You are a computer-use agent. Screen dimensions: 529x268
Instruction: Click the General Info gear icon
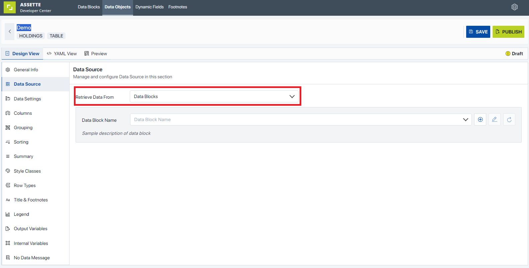8,70
